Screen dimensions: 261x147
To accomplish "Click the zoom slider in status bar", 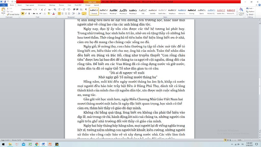I will (x=252, y=140).
